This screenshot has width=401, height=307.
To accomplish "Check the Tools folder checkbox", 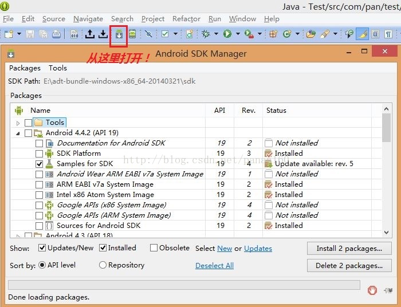I will 29,123.
